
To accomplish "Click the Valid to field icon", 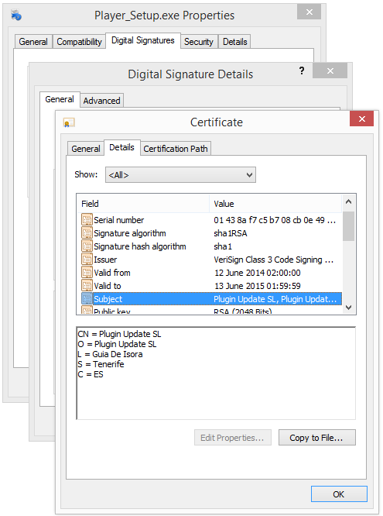I will coord(87,286).
